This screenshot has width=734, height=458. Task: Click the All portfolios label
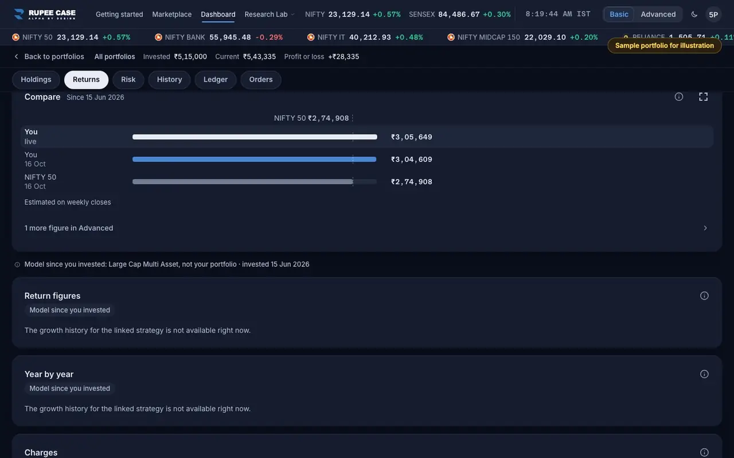[x=115, y=57]
